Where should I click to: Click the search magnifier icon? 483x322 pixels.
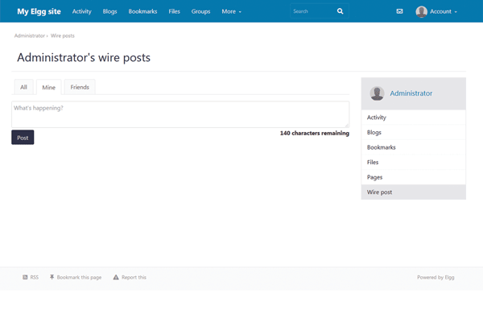click(x=340, y=12)
